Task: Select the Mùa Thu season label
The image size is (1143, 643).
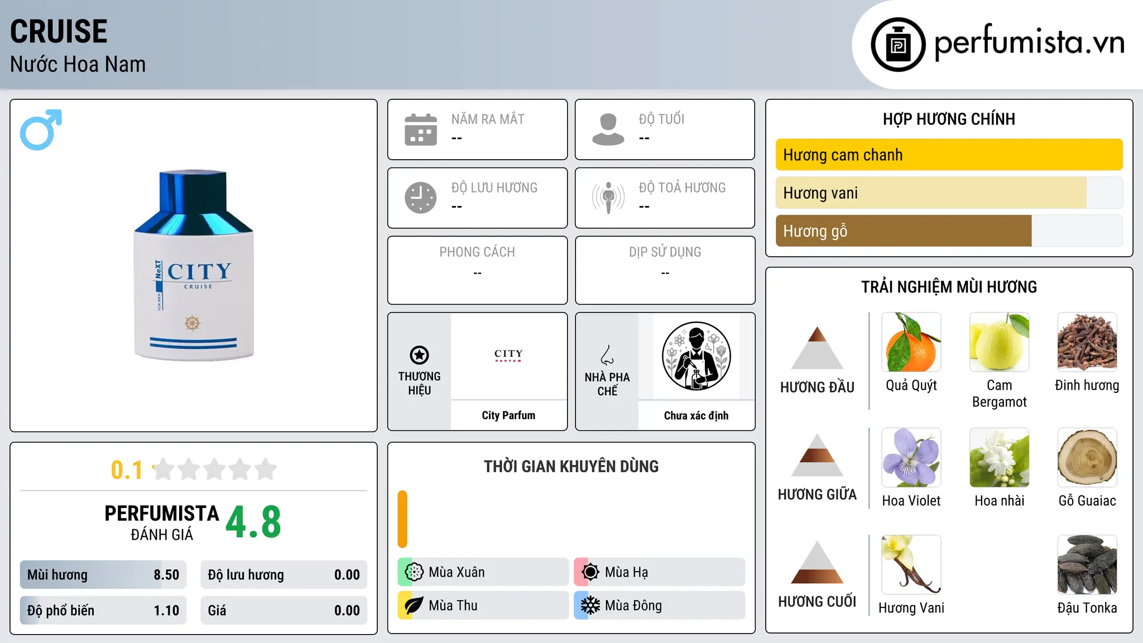Action: [453, 606]
